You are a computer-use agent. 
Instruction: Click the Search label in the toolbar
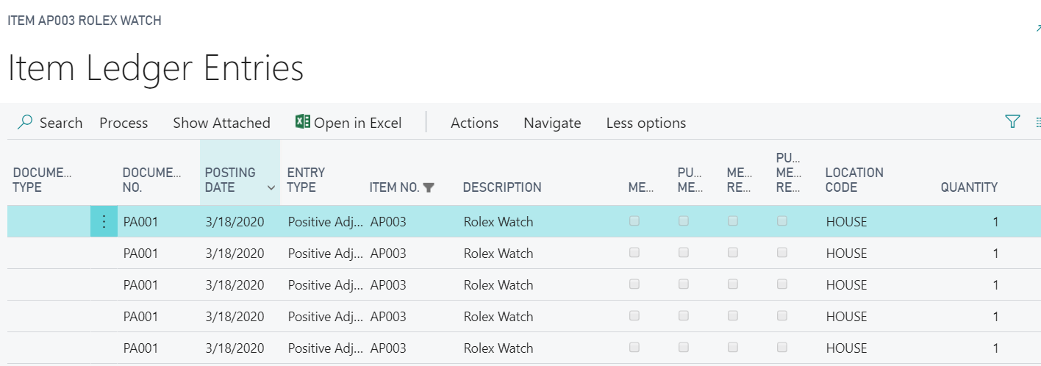pos(61,123)
